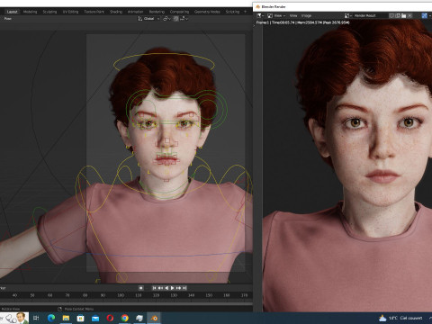Open weather widget showing Ciel couvert
This screenshot has width=432, height=324.
(x=400, y=318)
